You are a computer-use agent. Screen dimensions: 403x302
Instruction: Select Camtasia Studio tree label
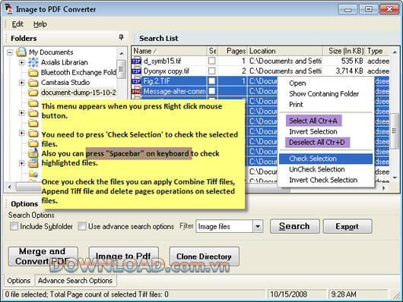point(65,83)
